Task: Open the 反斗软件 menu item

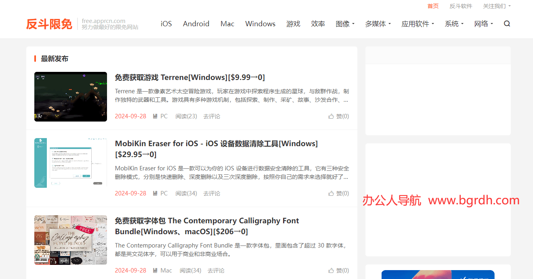Action: [x=461, y=6]
